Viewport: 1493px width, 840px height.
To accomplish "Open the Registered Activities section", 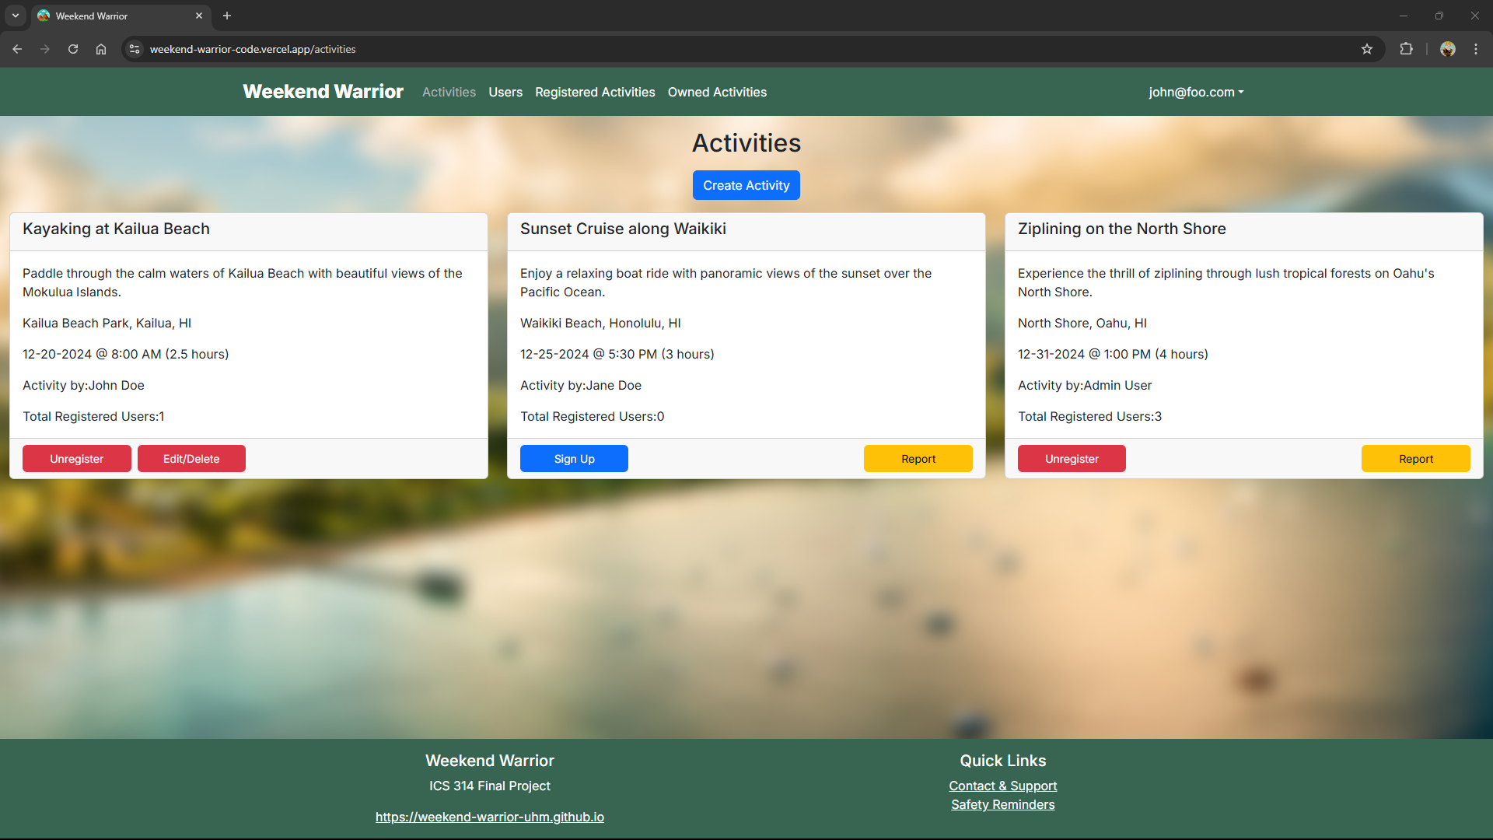I will 594,92.
